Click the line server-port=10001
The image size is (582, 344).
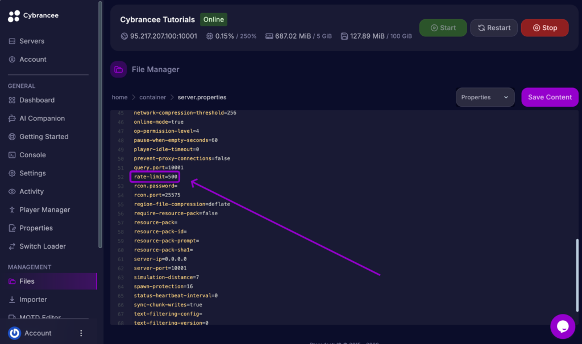[160, 268]
